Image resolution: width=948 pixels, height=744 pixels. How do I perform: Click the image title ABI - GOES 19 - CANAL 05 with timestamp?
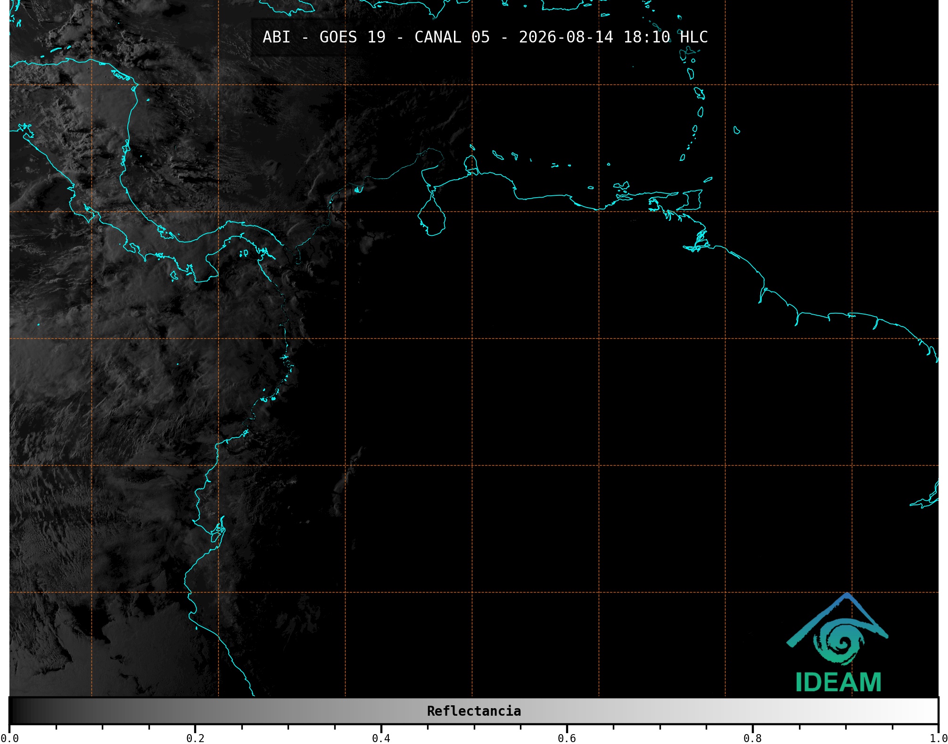[x=485, y=37]
